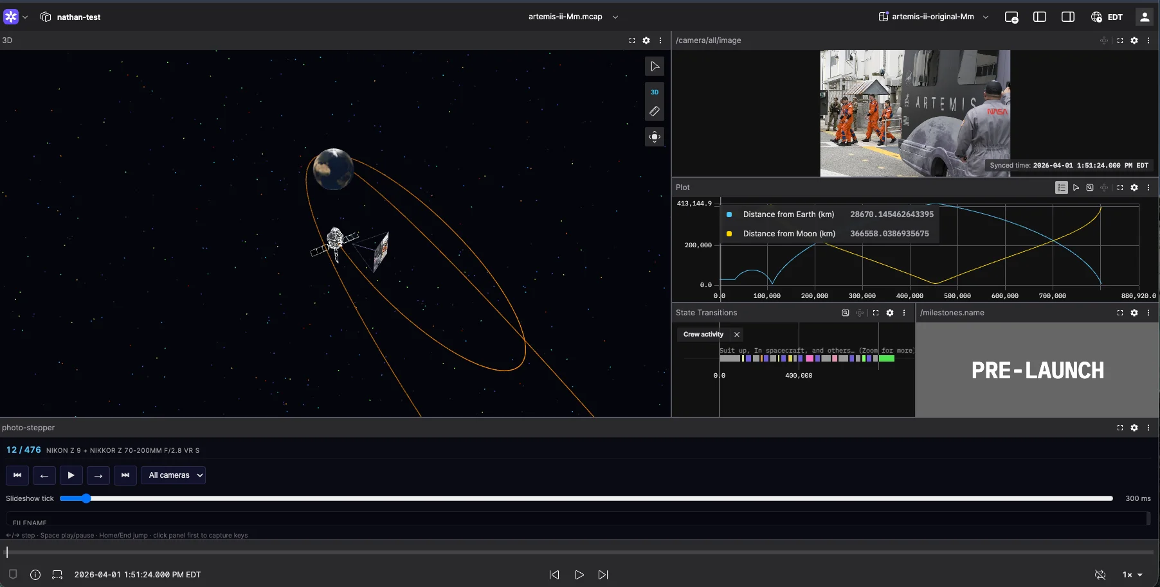
Task: Adjust the Slideshow tick slider handle
Action: coord(86,498)
